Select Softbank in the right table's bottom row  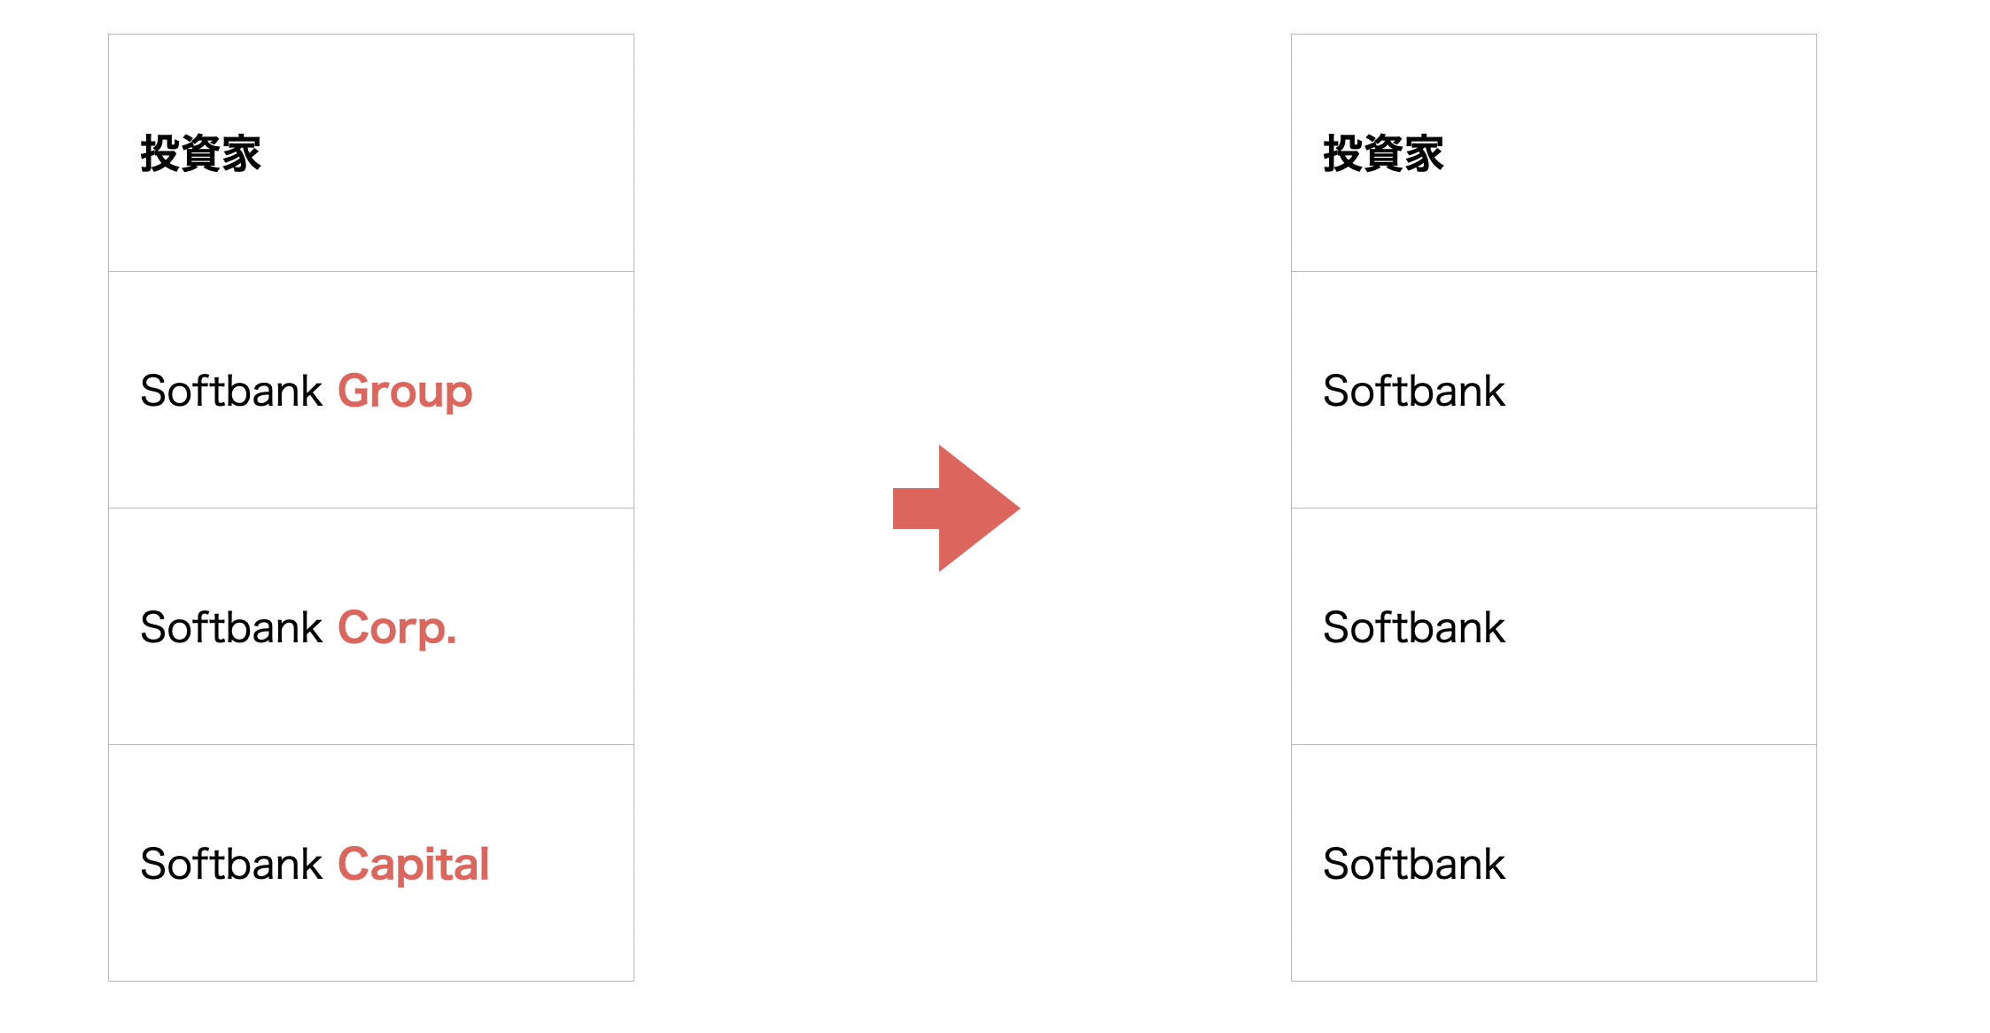coord(1414,864)
